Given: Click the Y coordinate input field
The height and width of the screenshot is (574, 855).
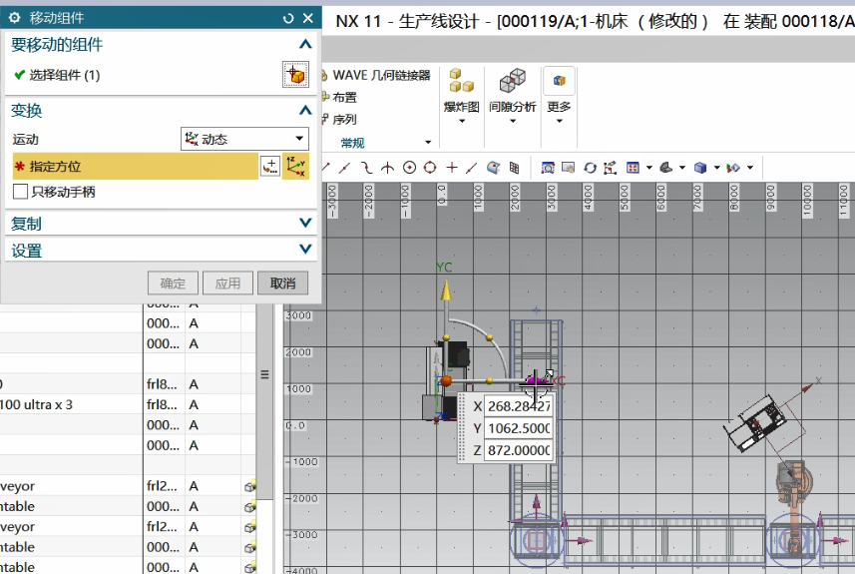Looking at the screenshot, I should [519, 428].
